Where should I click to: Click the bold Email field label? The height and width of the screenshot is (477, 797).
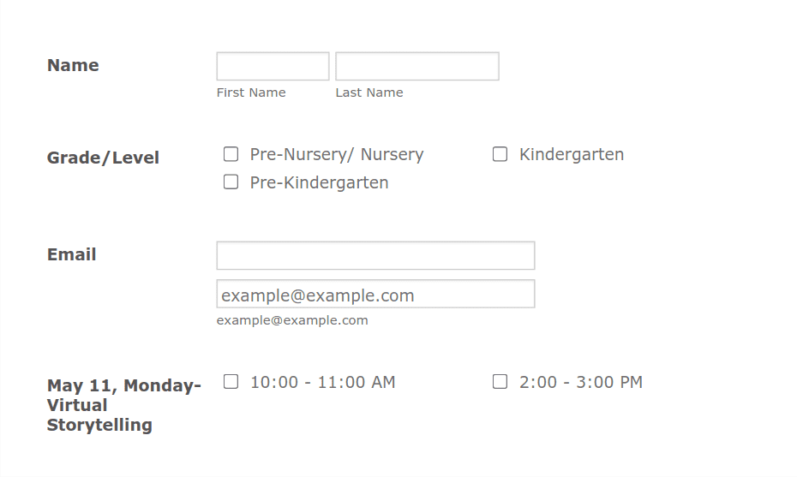coord(71,254)
